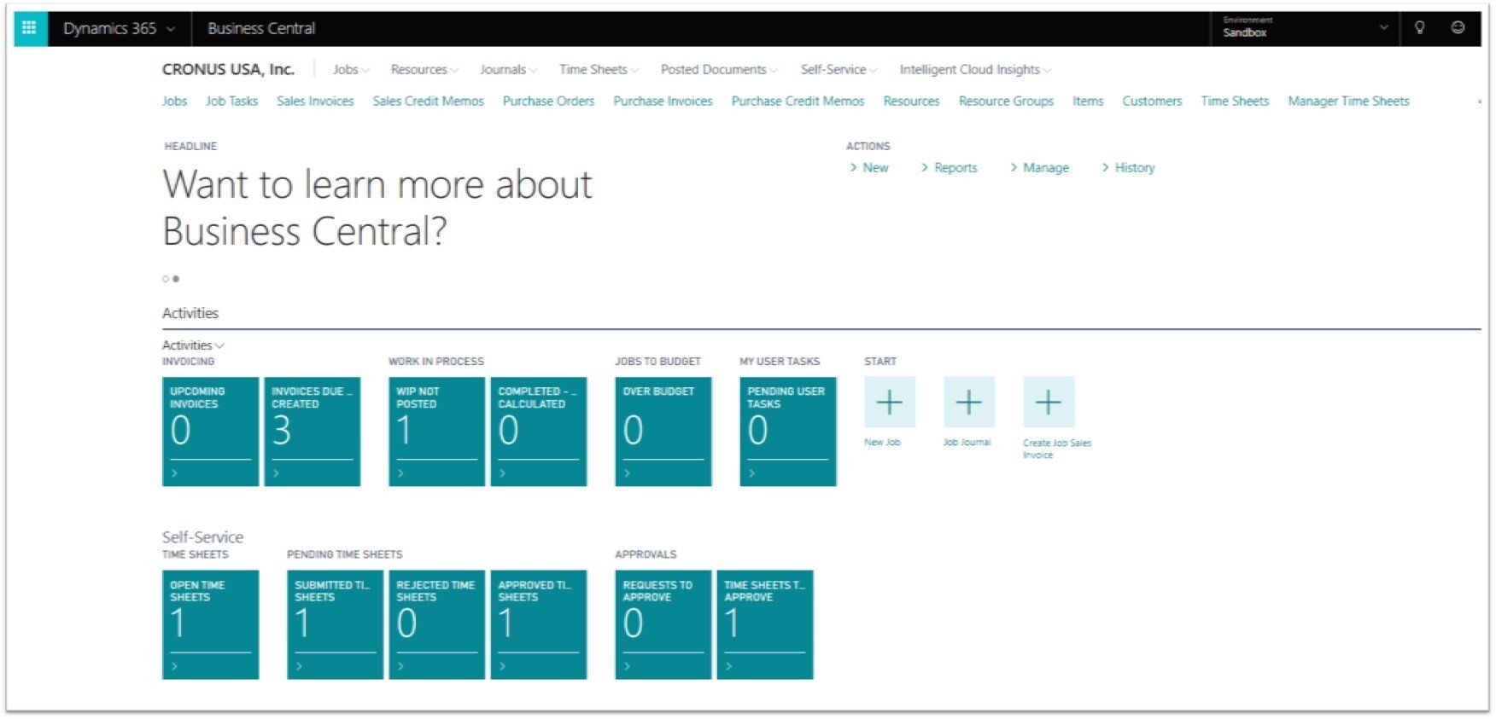The image size is (1496, 719).
Task: Go to Purchase Orders link
Action: (x=548, y=101)
